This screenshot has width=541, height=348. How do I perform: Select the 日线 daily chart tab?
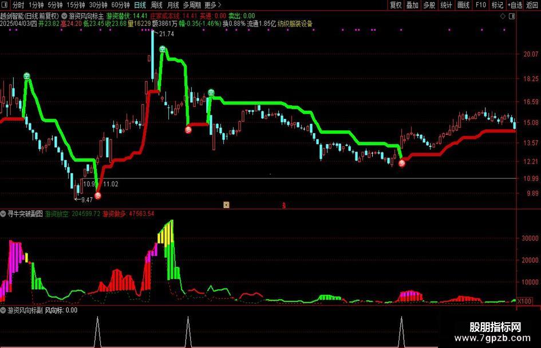(140, 5)
